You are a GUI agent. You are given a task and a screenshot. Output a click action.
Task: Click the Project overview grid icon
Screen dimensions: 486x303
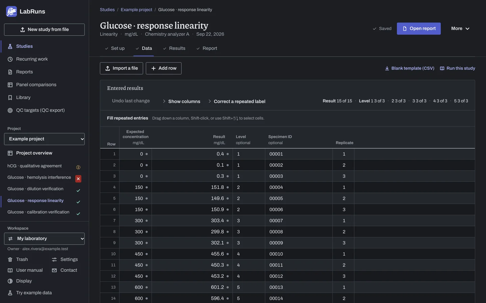coord(10,153)
